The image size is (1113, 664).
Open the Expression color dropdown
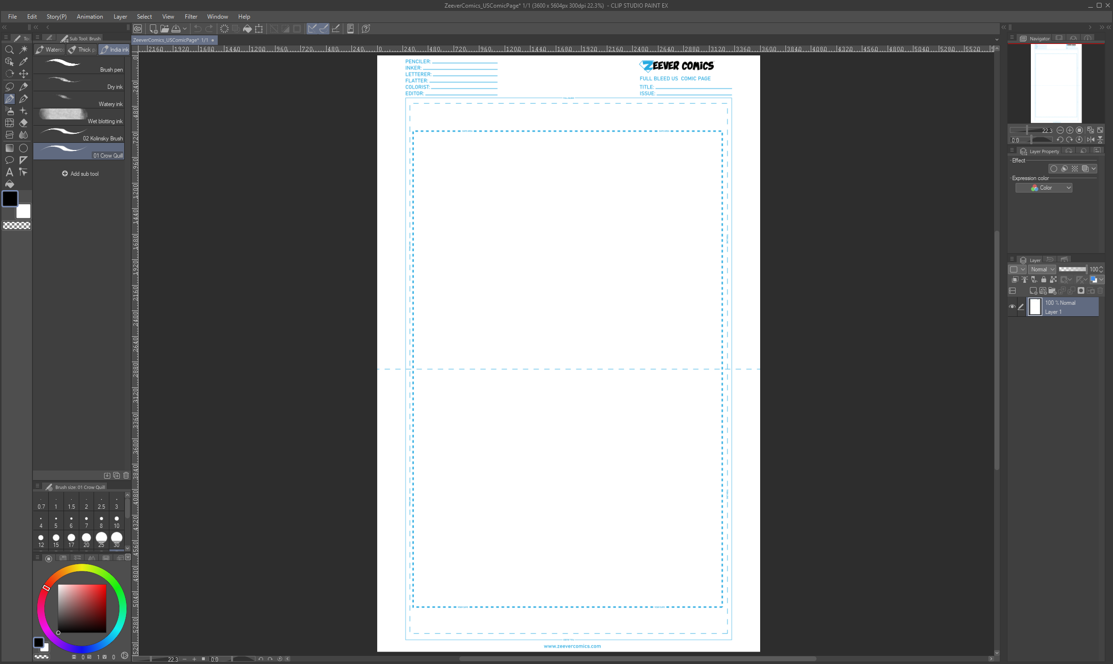tap(1044, 187)
